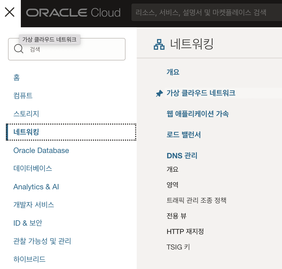This screenshot has width=282, height=269.
Task: Open Oracle Database category
Action: point(41,150)
